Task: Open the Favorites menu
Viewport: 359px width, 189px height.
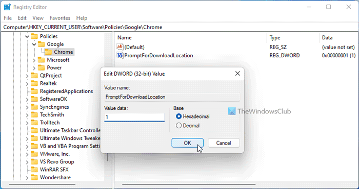Action: pos(60,18)
